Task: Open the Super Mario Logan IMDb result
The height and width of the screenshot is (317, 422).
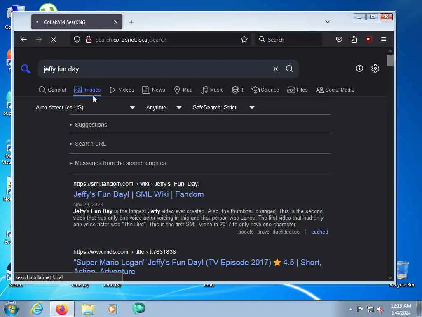Action: coord(197,266)
